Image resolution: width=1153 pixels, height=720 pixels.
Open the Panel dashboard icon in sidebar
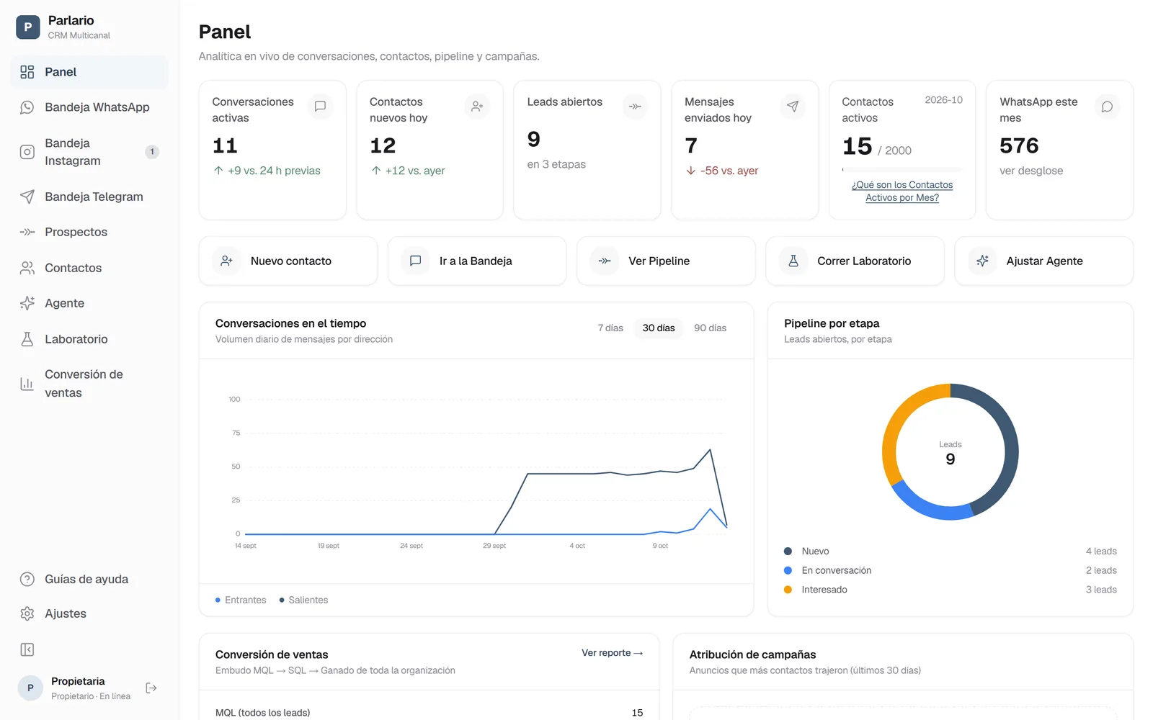27,72
